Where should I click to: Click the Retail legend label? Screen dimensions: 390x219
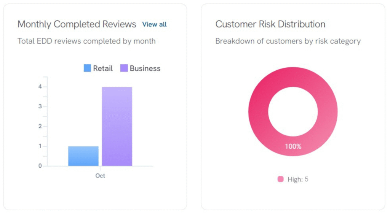coord(103,68)
